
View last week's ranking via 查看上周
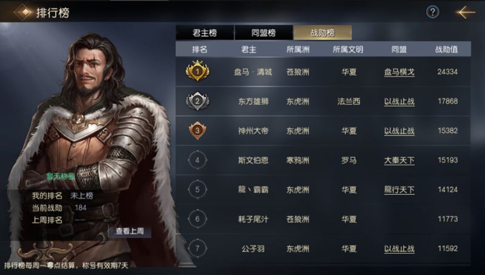click(130, 231)
